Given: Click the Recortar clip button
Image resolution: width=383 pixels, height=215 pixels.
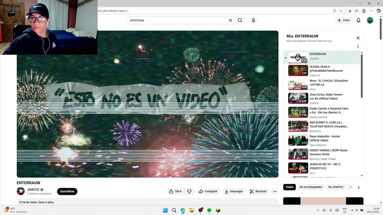Looking at the screenshot, I should tap(258, 191).
